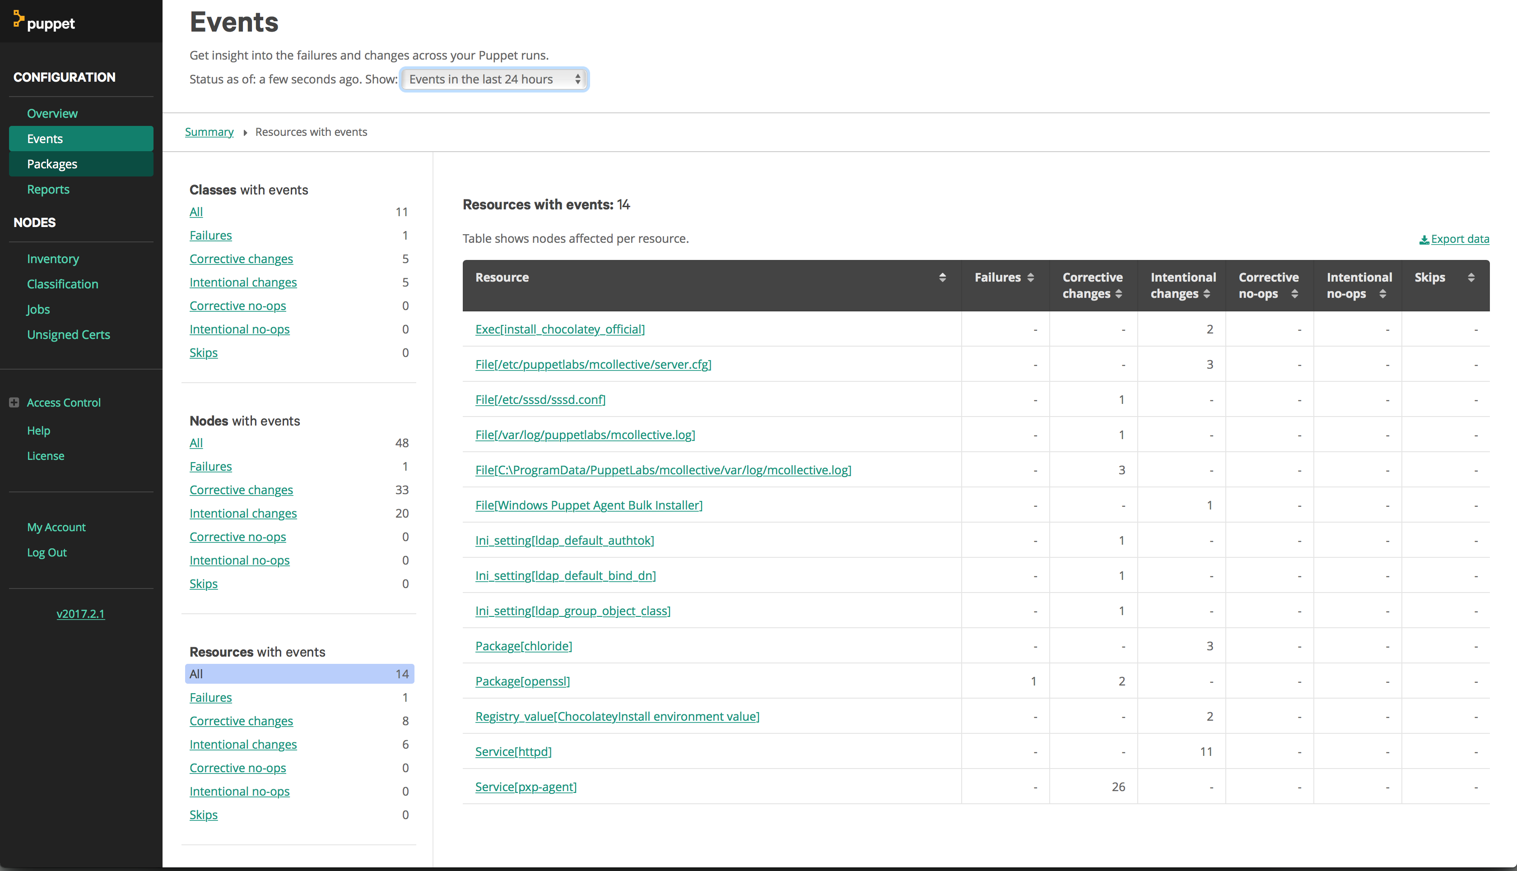
Task: Select highlighted All under Resources with events
Action: 299,674
